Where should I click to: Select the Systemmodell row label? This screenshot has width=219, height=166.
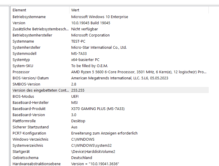[24, 53]
